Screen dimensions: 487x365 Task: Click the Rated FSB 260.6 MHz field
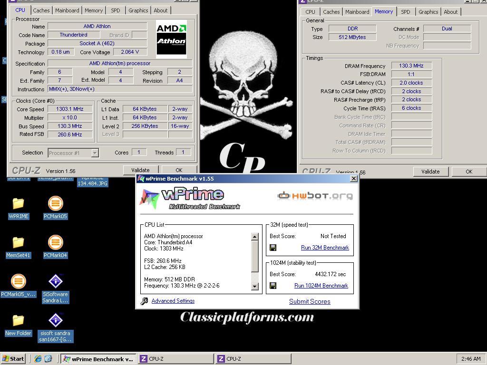tap(70, 134)
